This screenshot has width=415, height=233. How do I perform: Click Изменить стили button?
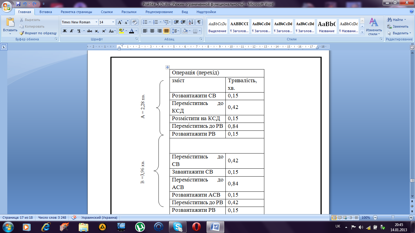[x=374, y=27]
